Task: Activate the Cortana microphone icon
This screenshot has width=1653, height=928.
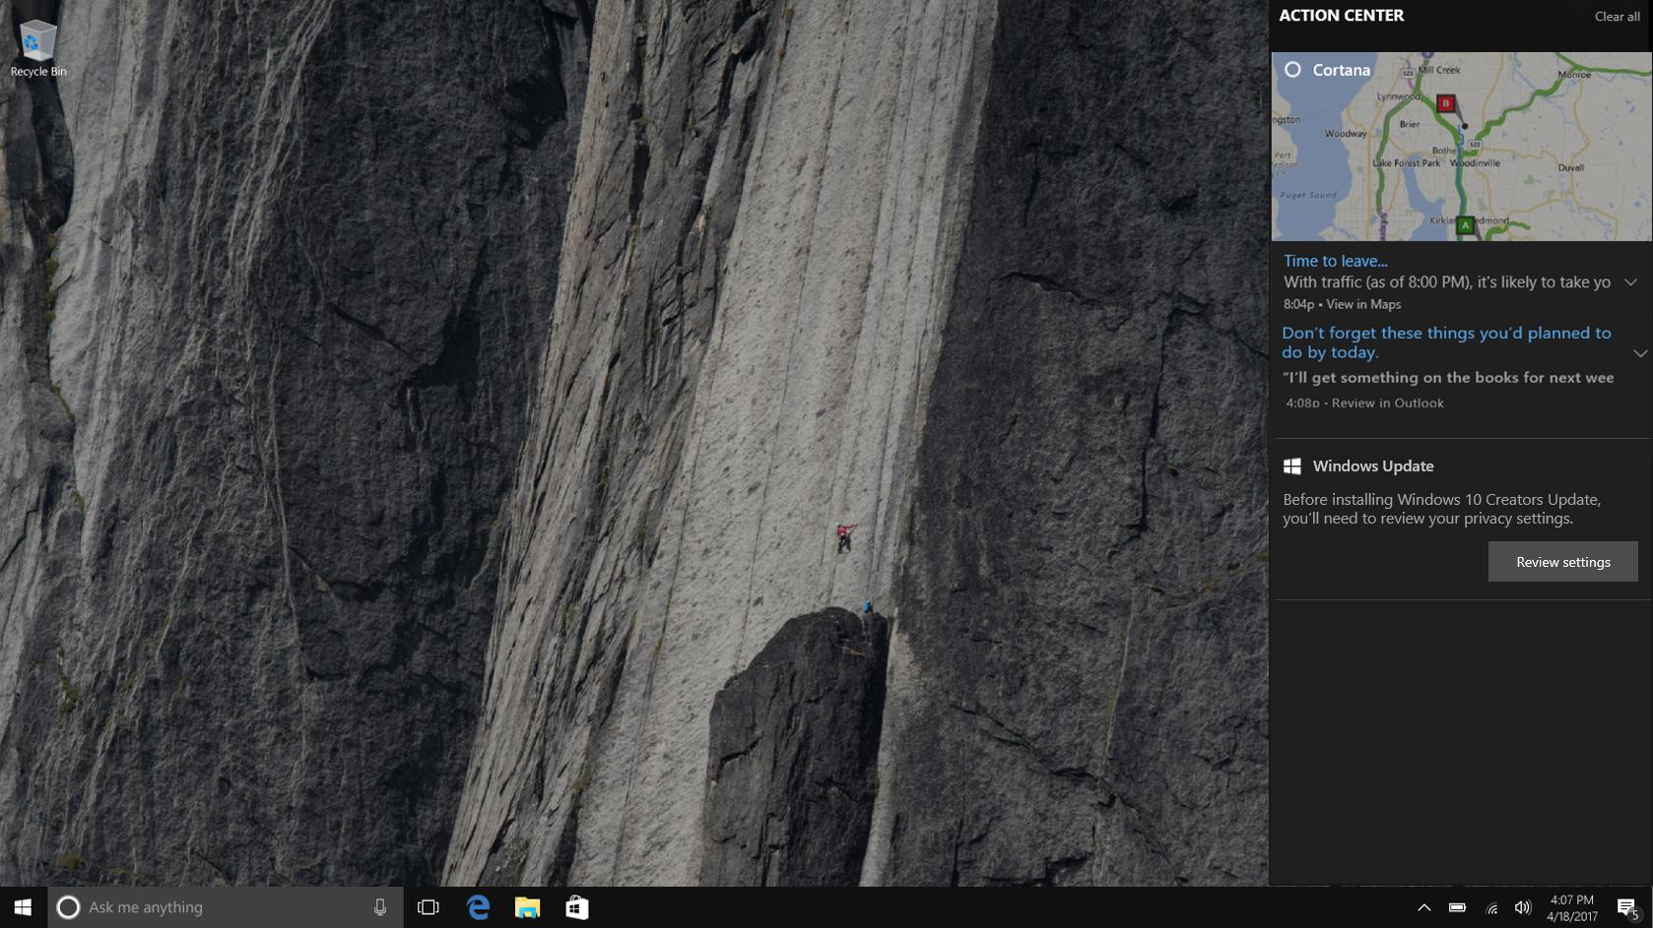Action: point(380,907)
